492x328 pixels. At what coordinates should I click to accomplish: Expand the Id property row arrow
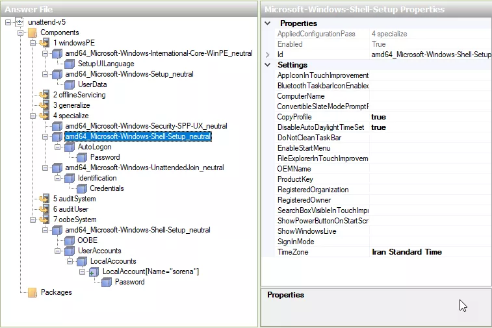(268, 55)
